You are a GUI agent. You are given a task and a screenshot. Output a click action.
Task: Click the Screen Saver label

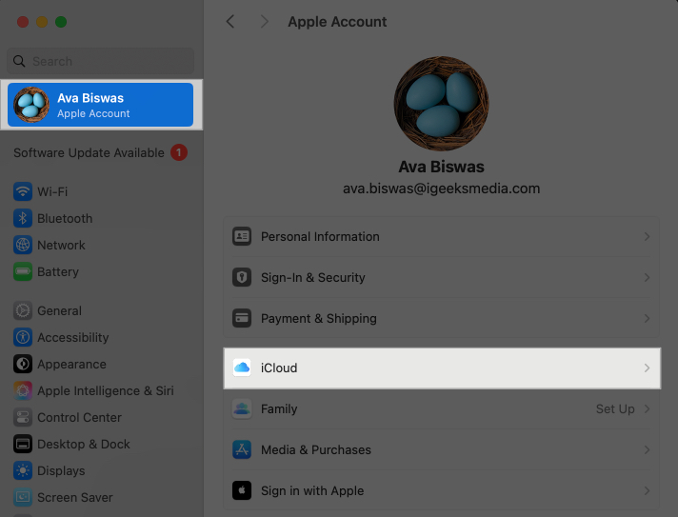click(x=75, y=498)
